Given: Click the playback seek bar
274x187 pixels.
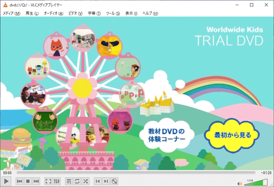Looking at the screenshot, I should (x=136, y=173).
